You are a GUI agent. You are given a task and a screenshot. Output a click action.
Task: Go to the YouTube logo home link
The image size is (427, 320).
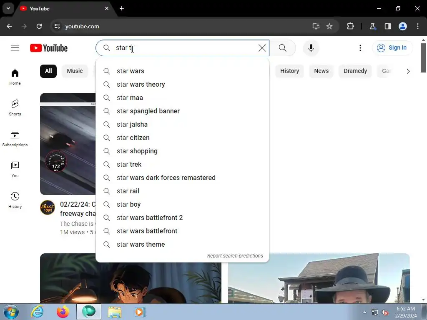coord(49,48)
